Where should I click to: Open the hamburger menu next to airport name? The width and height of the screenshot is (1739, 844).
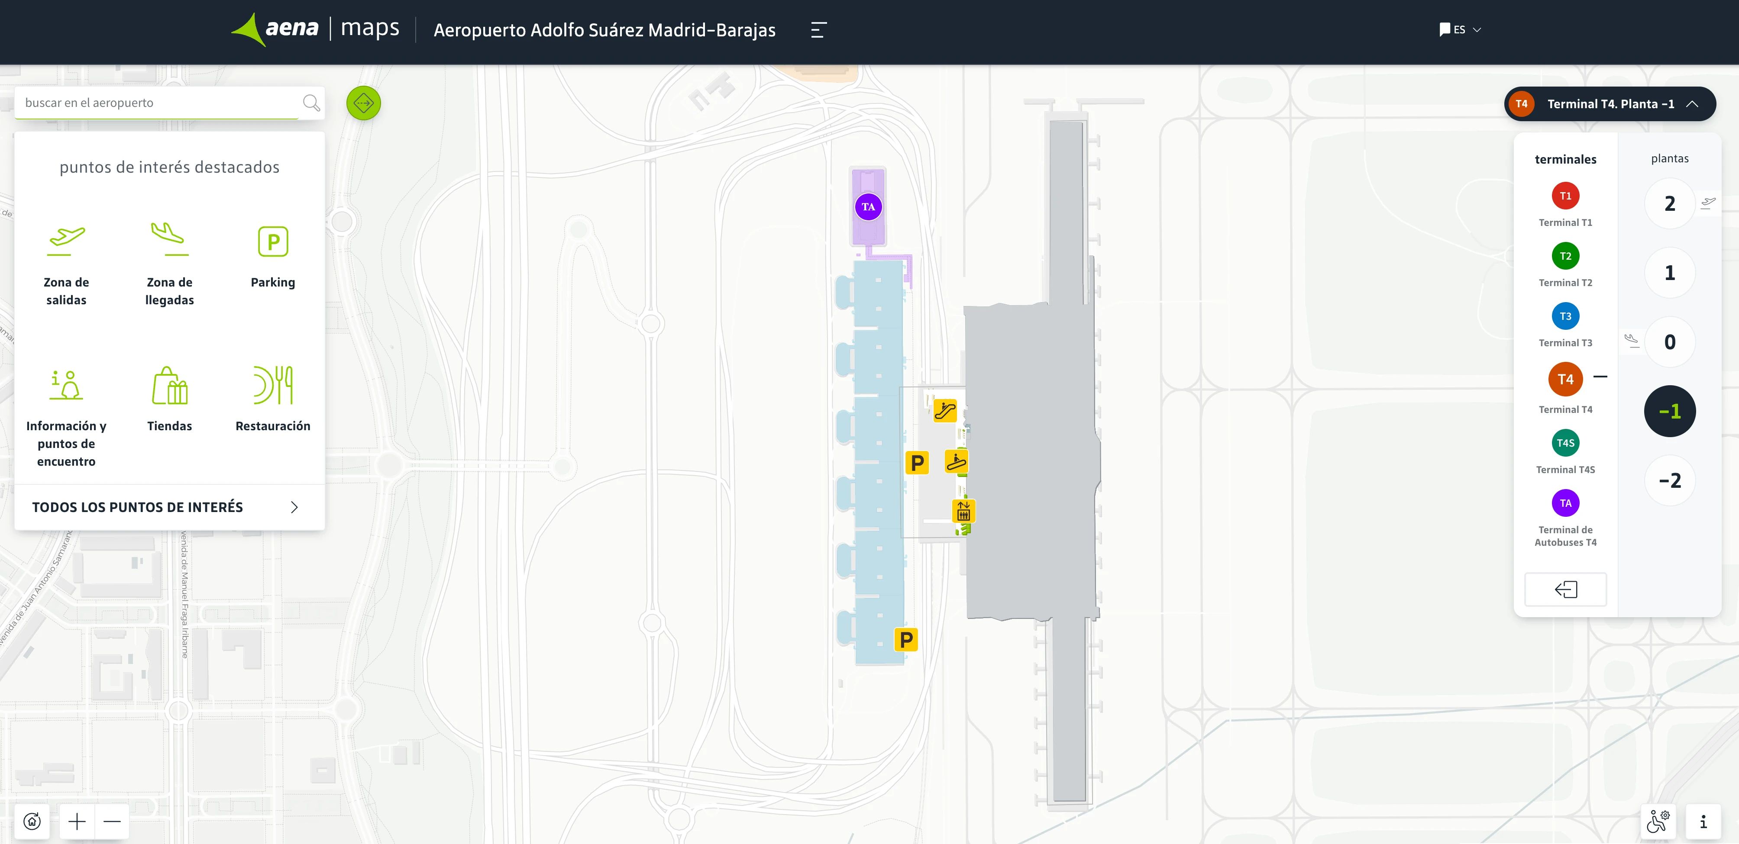(818, 30)
